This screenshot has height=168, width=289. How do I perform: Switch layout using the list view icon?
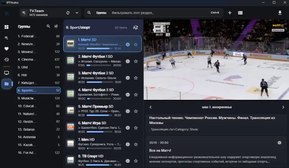tap(240, 13)
